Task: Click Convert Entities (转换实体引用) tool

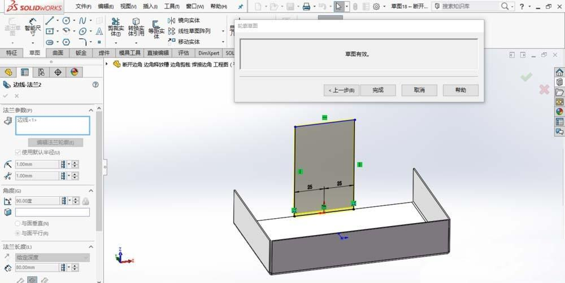Action: (136, 27)
